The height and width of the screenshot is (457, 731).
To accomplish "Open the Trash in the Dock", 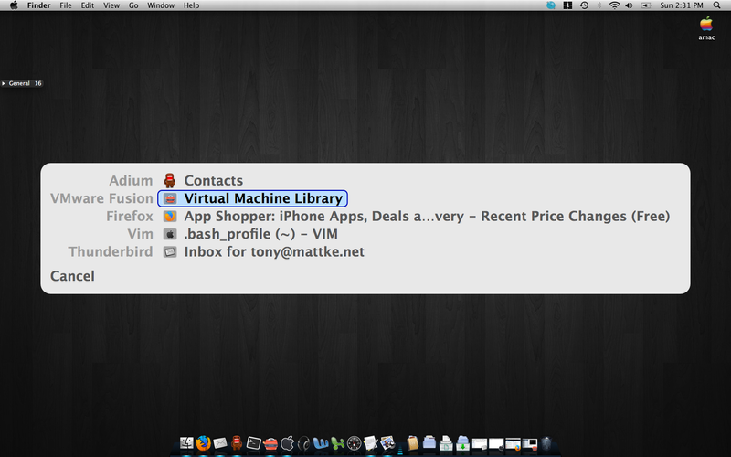I will (x=546, y=443).
